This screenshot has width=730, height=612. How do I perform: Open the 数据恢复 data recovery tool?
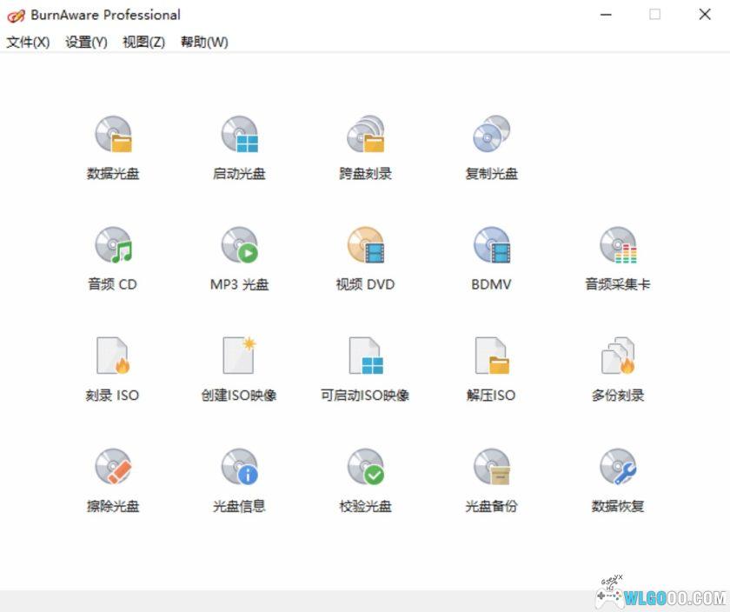(x=617, y=478)
